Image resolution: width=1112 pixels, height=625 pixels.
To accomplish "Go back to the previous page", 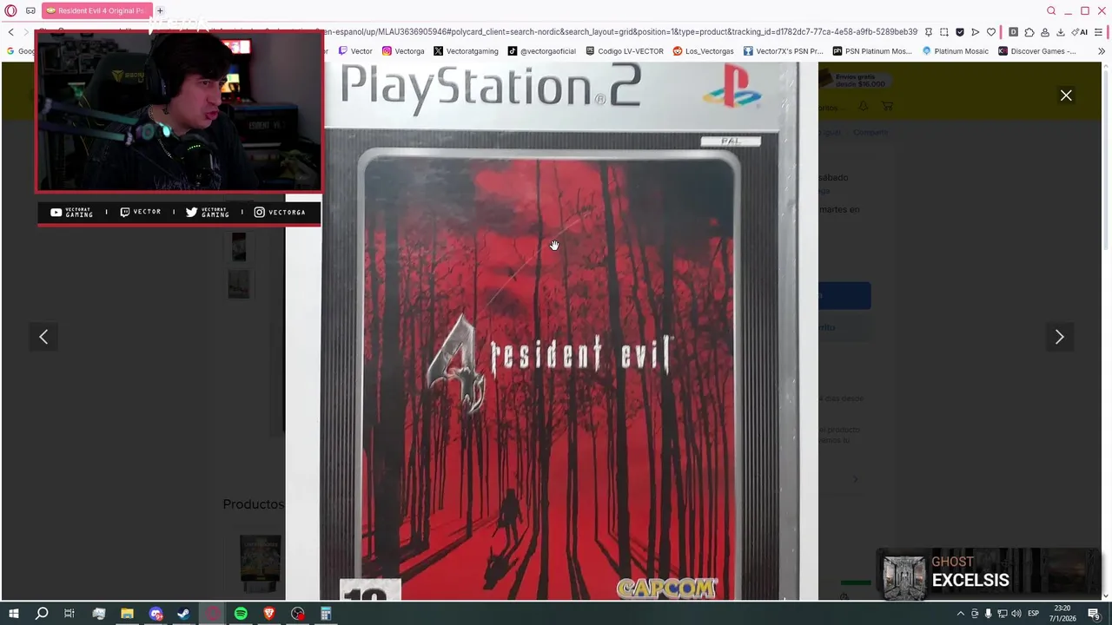I will [x=10, y=32].
